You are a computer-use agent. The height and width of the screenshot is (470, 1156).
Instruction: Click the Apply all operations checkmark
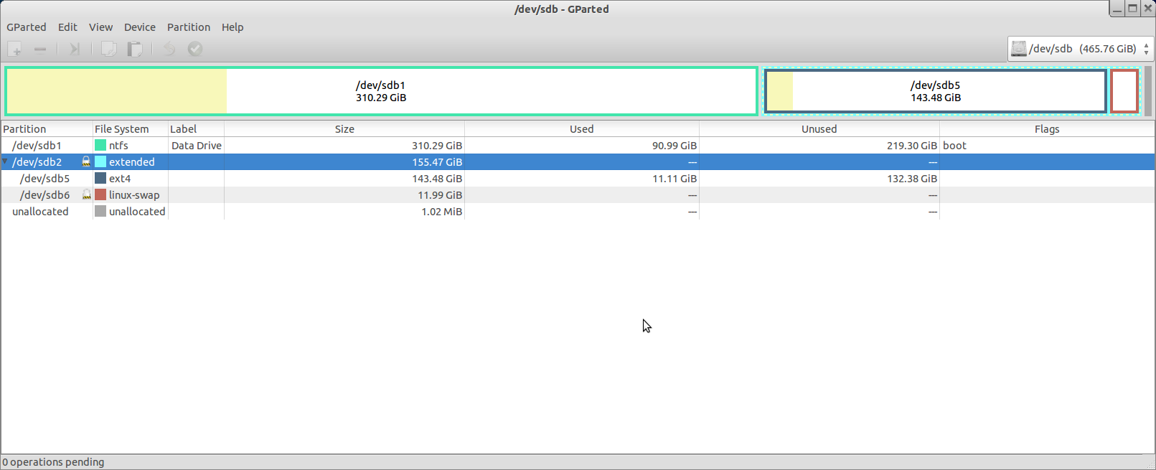(x=195, y=49)
